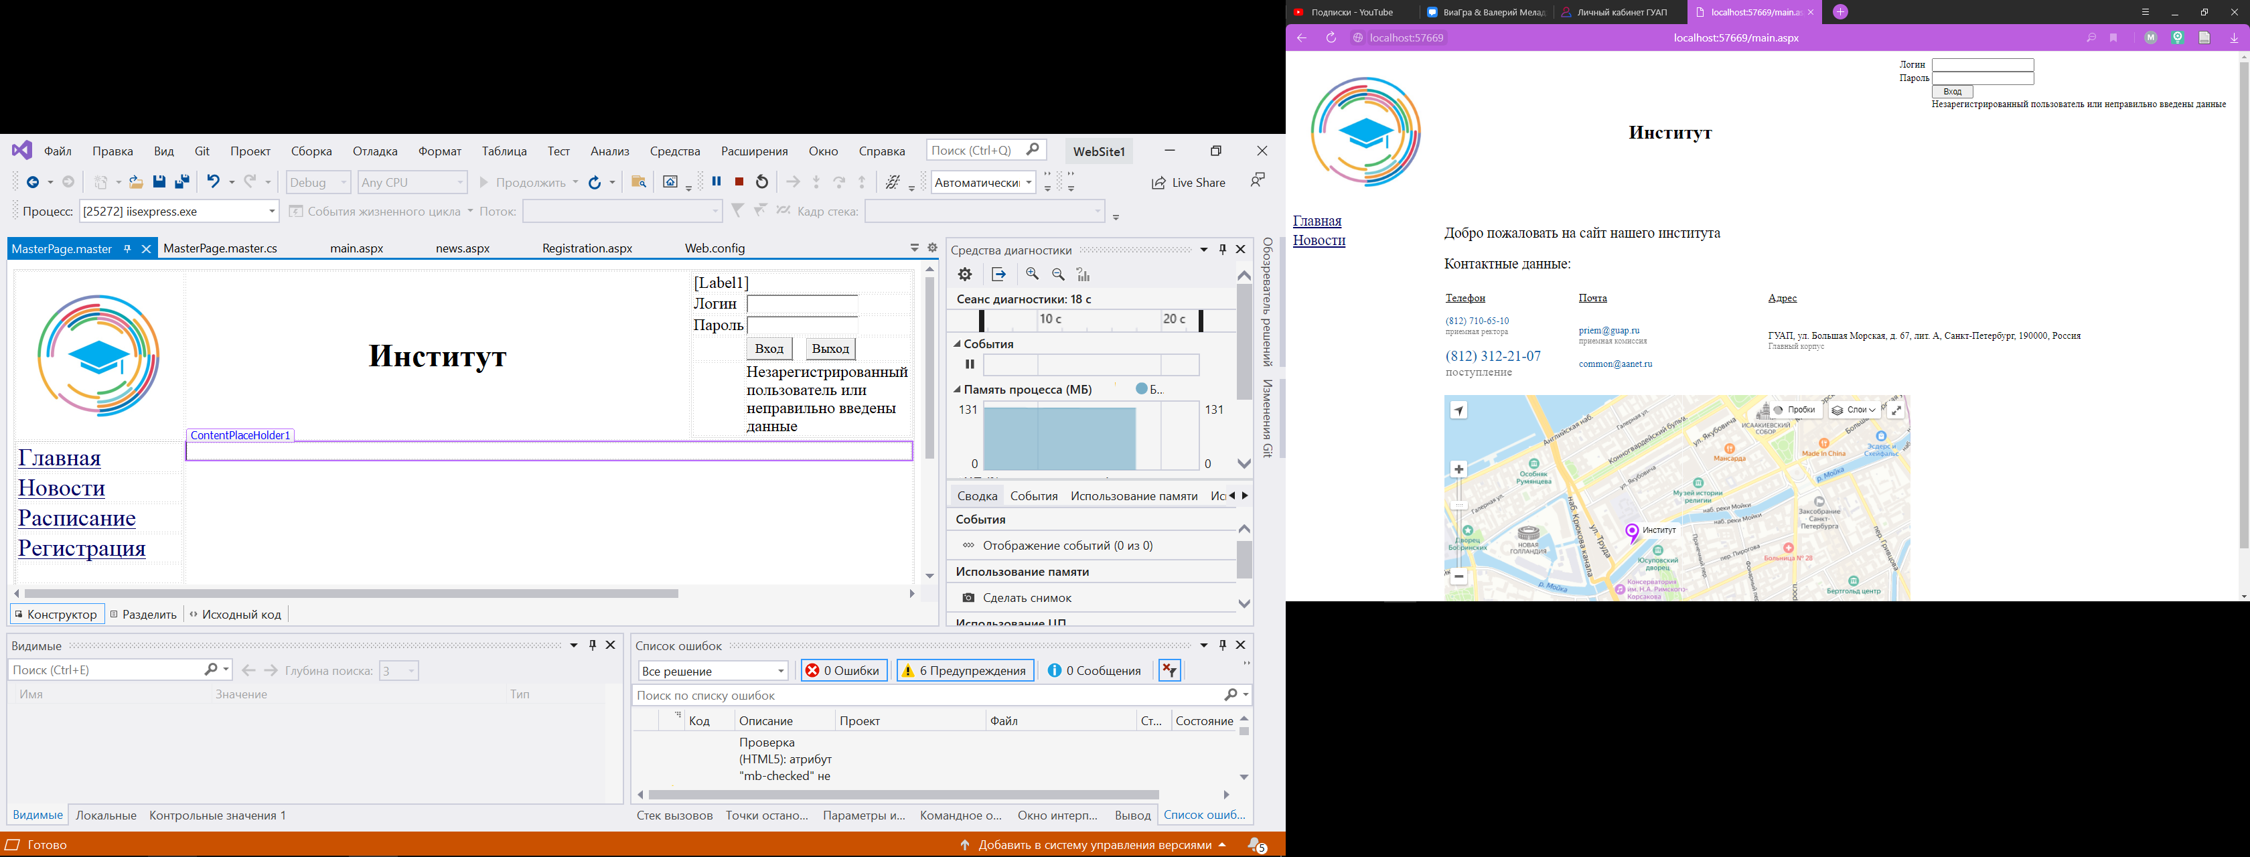Click the Выход button in the designer
This screenshot has height=857, width=2250.
(x=830, y=349)
